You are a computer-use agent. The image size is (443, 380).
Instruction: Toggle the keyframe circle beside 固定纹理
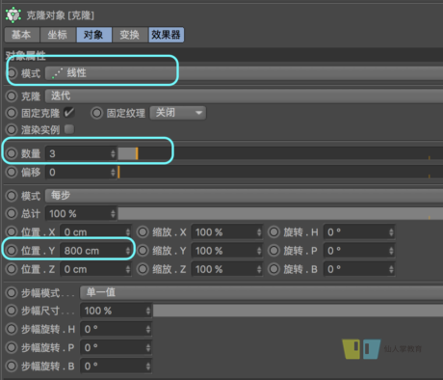pos(96,113)
